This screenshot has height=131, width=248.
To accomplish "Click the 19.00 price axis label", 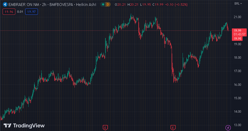I will coord(237,44).
